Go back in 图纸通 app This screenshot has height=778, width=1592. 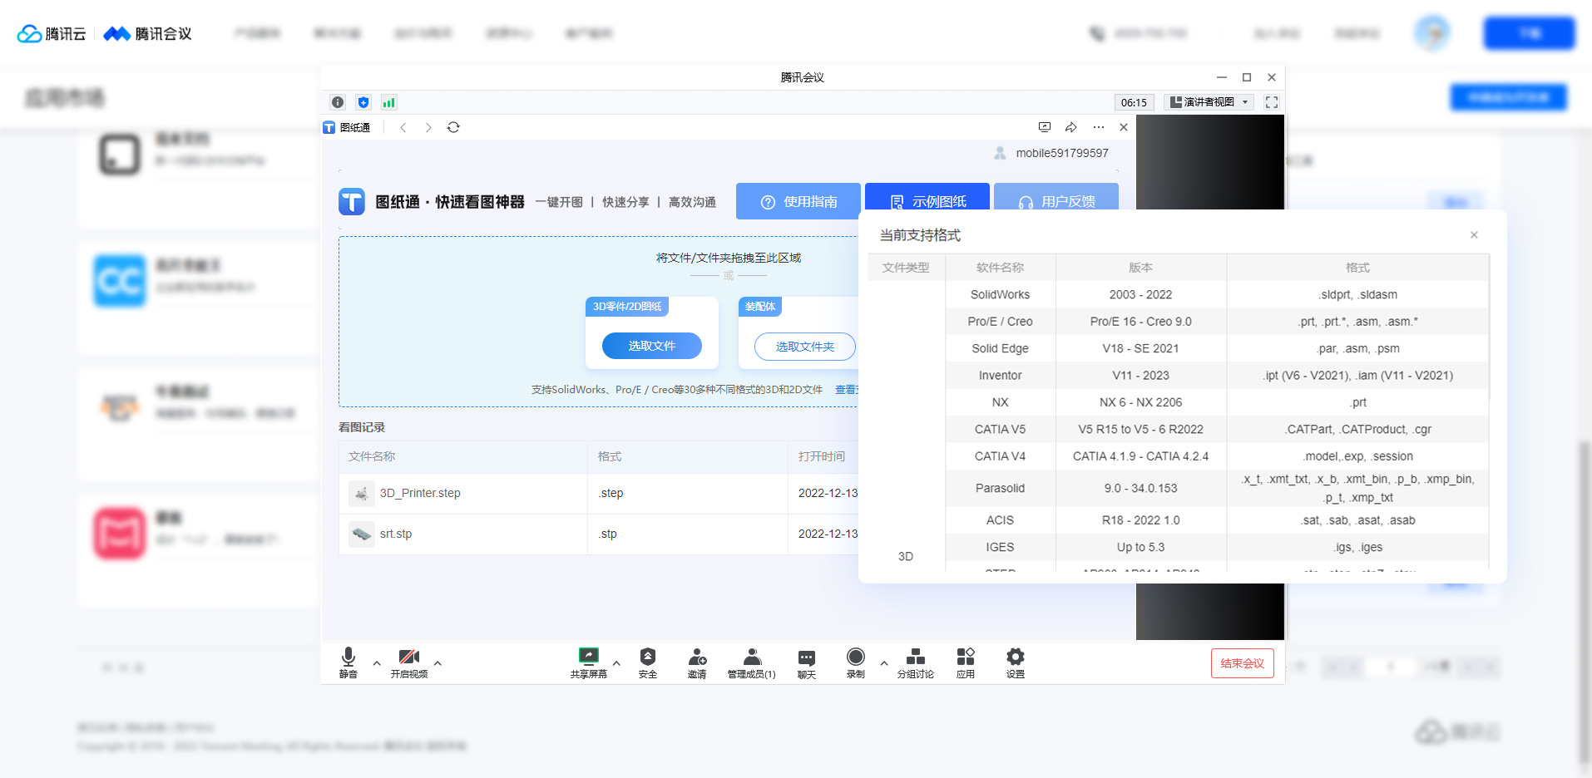pos(403,127)
